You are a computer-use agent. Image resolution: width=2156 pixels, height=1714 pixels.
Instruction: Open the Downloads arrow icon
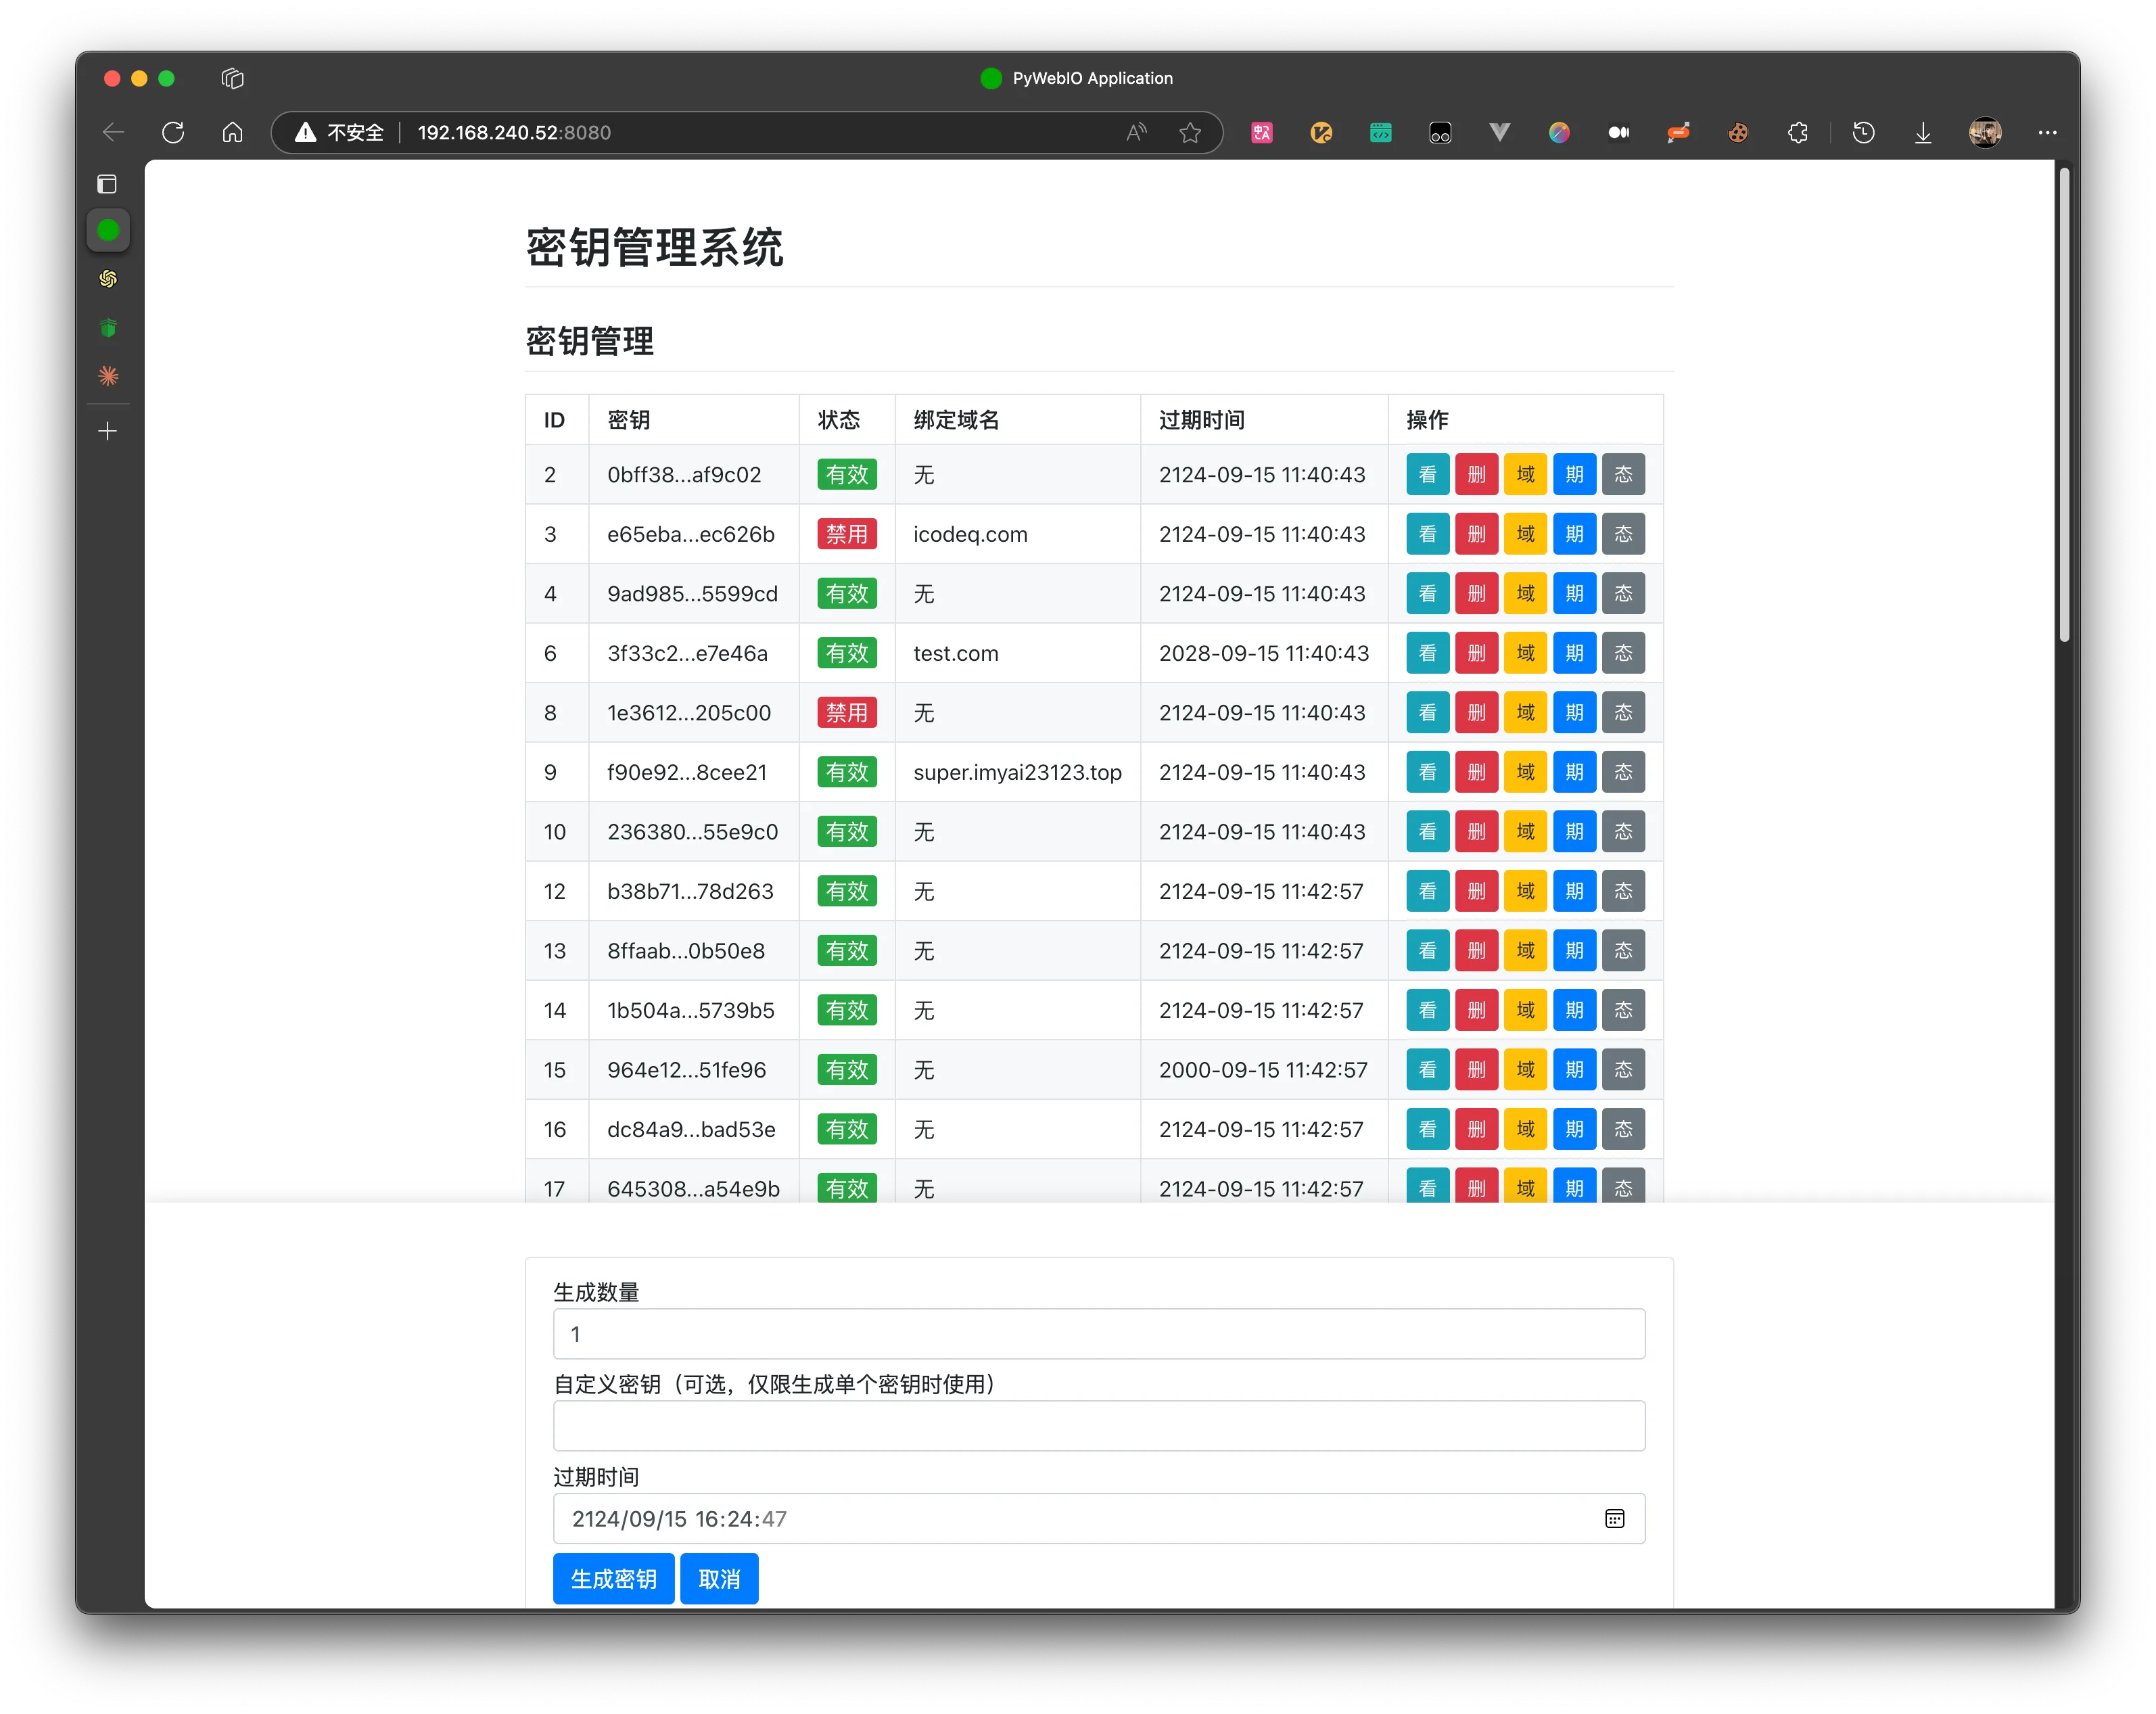(1923, 132)
